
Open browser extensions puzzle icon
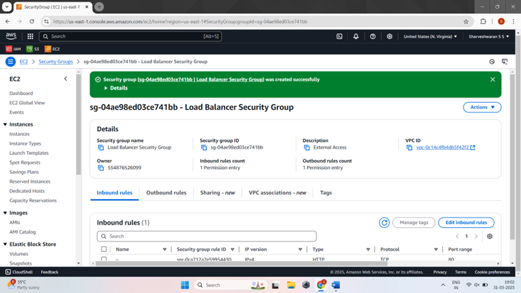click(x=483, y=21)
